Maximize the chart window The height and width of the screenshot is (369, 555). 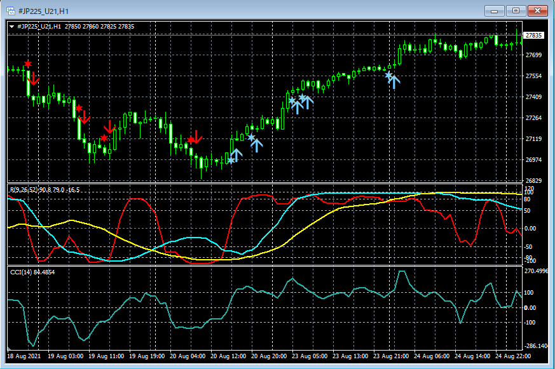point(516,11)
